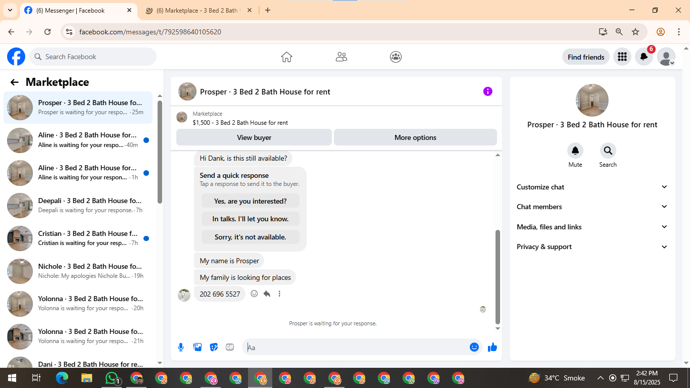Image resolution: width=690 pixels, height=388 pixels.
Task: Open Microsoft Edge from the taskbar
Action: [x=62, y=378]
